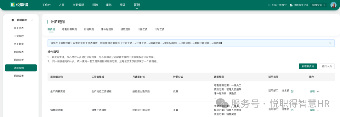Open more actions for 销售薪资组
Viewport: 340px width, 117px height.
pyautogui.click(x=318, y=110)
